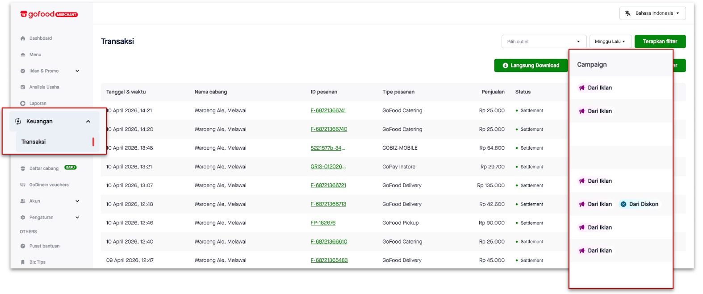Open order link F-68721366721
The image size is (703, 294).
[328, 185]
